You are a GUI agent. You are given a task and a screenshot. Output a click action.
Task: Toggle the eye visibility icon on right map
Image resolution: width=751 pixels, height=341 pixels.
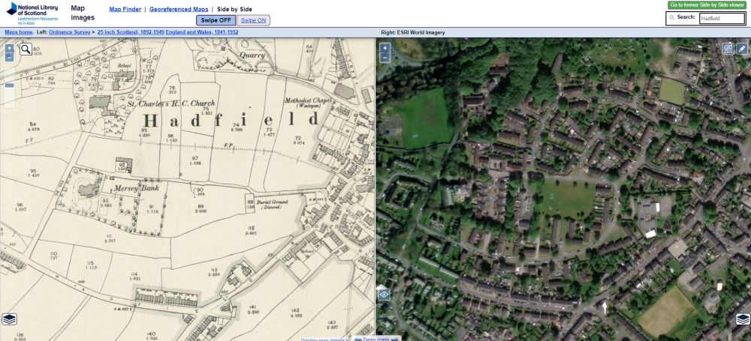coord(384,295)
